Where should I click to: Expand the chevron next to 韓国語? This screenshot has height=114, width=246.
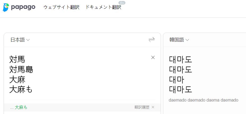[x=187, y=40]
